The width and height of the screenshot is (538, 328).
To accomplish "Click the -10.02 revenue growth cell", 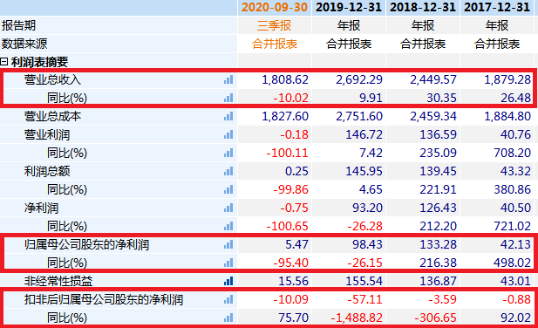I will click(291, 98).
